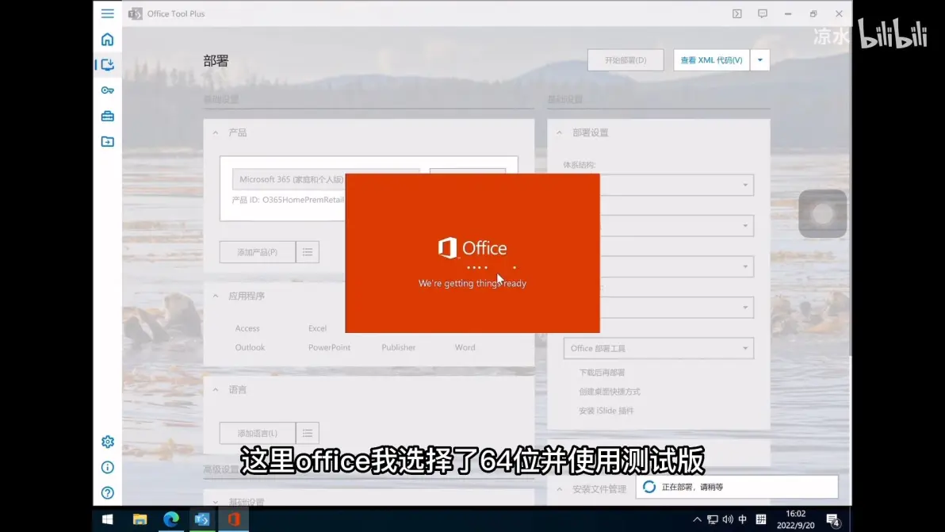
Task: Enable the 创建桌面快捷方式 option
Action: [610, 392]
